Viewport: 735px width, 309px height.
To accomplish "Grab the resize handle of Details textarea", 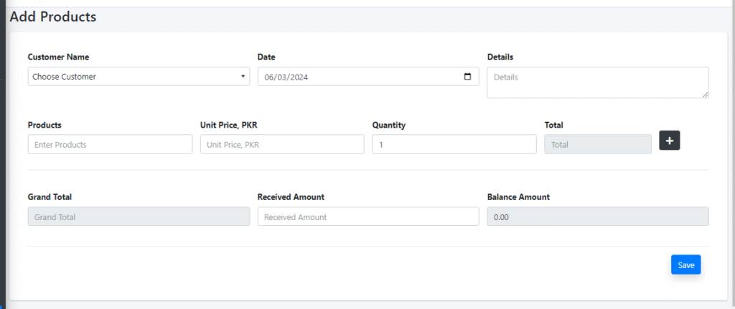I will pos(706,95).
